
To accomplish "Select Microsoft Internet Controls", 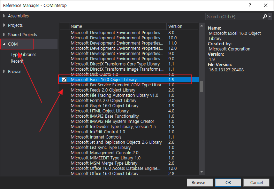I will [129, 137].
